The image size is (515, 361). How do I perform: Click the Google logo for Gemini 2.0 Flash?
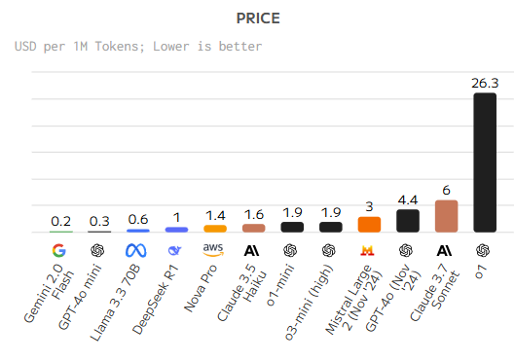59,251
